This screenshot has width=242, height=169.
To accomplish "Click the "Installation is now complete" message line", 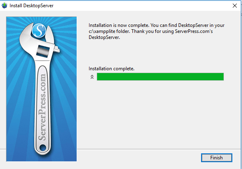I will tap(157, 25).
